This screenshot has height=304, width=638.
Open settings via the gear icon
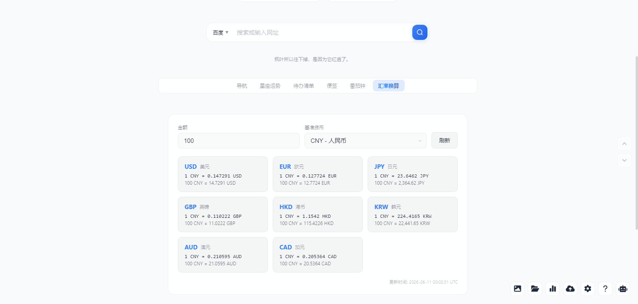[588, 288]
